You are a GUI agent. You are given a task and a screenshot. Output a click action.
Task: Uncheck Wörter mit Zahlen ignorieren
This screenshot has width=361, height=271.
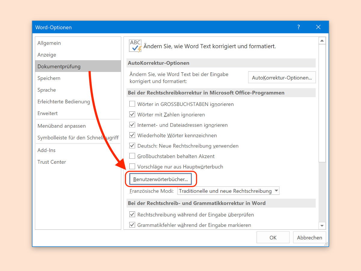tap(132, 114)
